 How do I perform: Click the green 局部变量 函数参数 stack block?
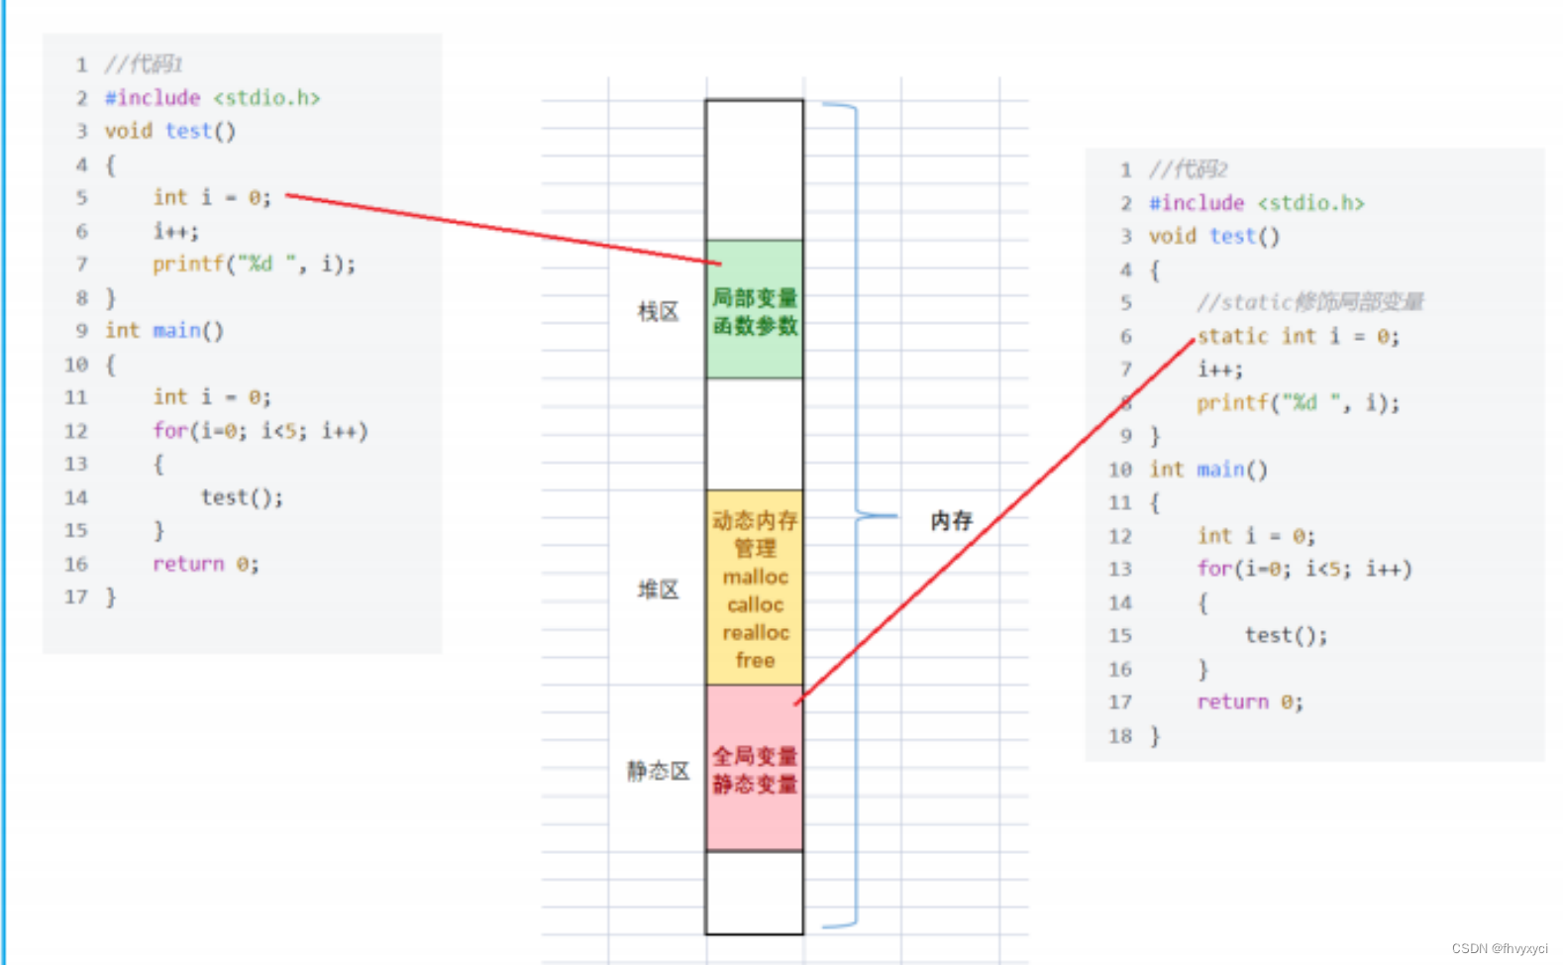754,309
